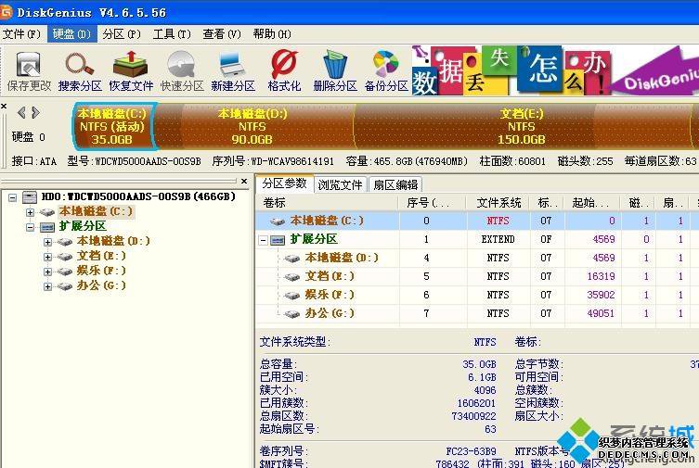Collapse 扩展分区 row in partition table
The width and height of the screenshot is (699, 468).
[x=264, y=240]
